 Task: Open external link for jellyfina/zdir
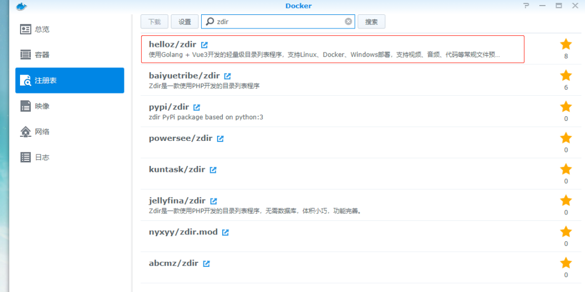(214, 201)
